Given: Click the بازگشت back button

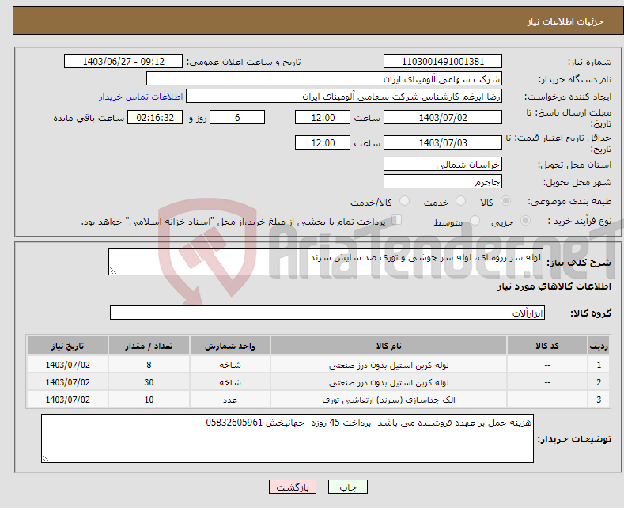Looking at the screenshot, I should [x=293, y=487].
